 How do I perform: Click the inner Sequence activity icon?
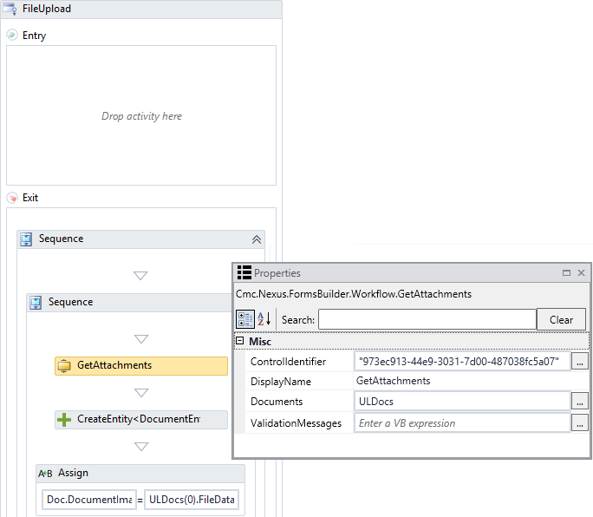(36, 303)
